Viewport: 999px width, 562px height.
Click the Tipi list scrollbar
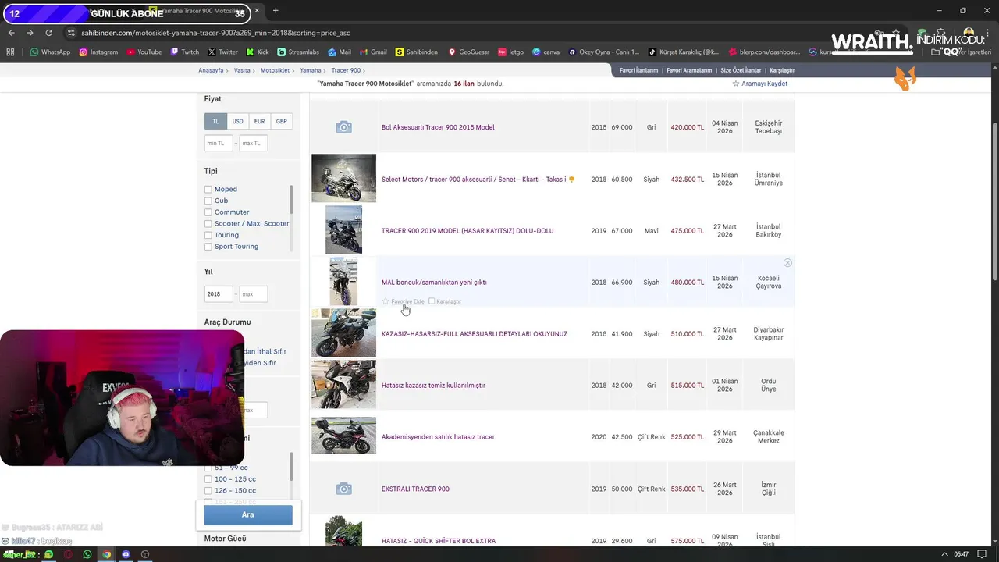click(x=291, y=199)
